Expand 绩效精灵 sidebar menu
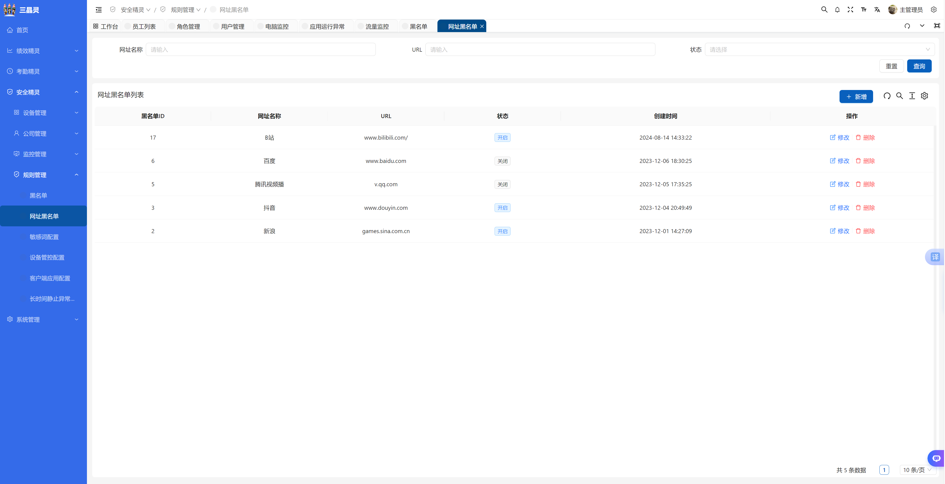 43,51
